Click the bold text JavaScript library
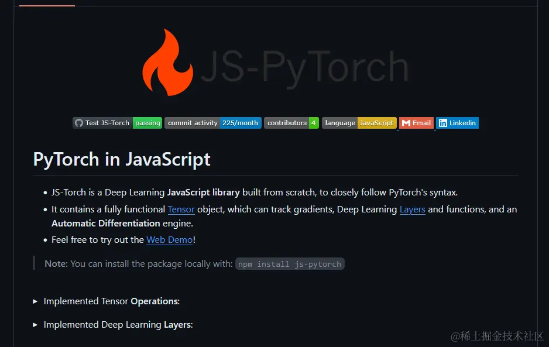 (204, 193)
